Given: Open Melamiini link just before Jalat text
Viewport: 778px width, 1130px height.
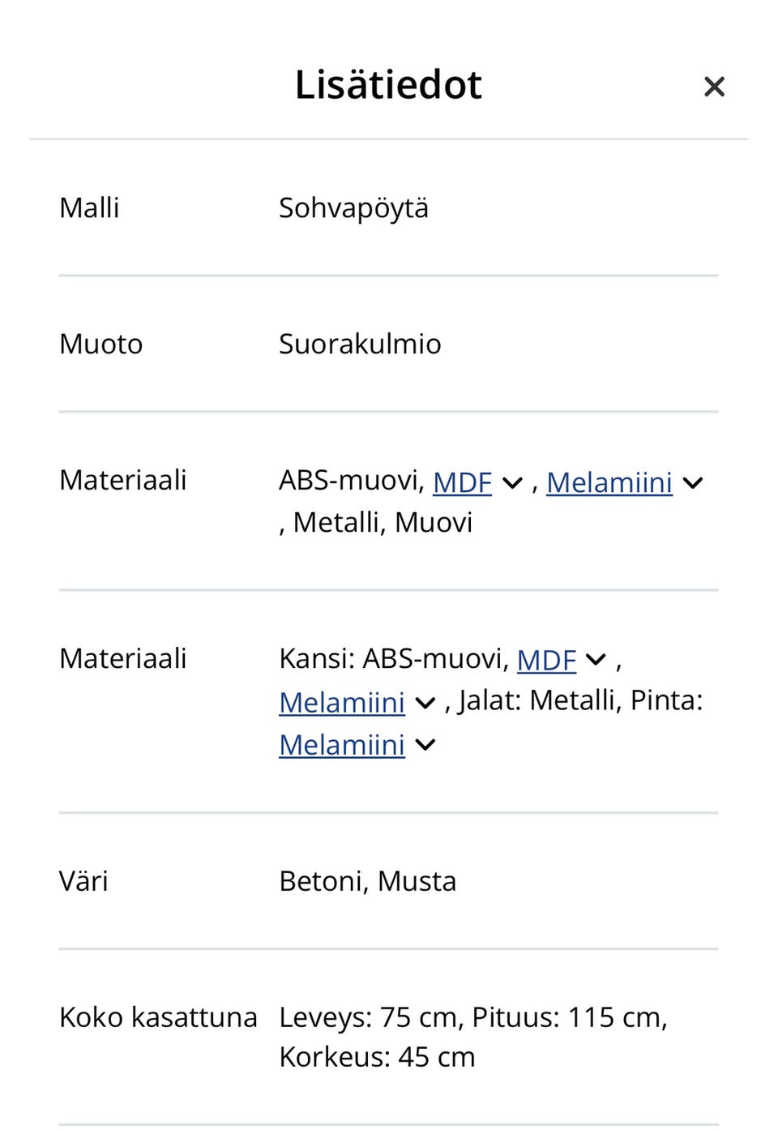Looking at the screenshot, I should tap(342, 703).
